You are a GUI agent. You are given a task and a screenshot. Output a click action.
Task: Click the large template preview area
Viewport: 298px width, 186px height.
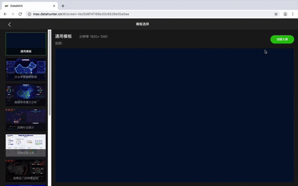click(175, 115)
